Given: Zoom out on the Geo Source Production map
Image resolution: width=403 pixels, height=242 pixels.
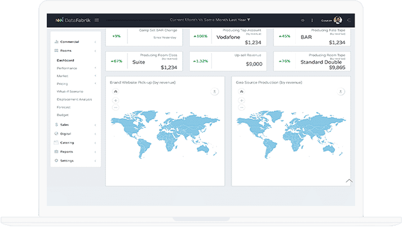Looking at the screenshot, I should (x=241, y=107).
